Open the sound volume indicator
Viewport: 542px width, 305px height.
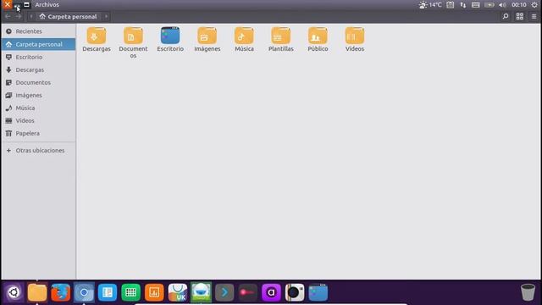click(x=502, y=5)
